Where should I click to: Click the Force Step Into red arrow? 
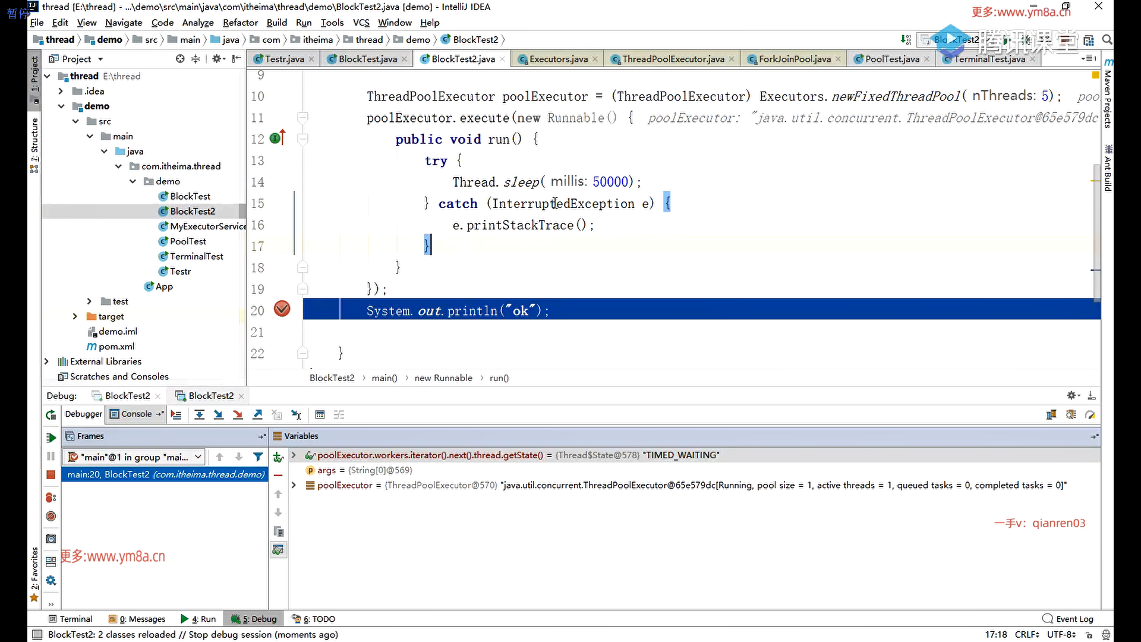coord(238,415)
